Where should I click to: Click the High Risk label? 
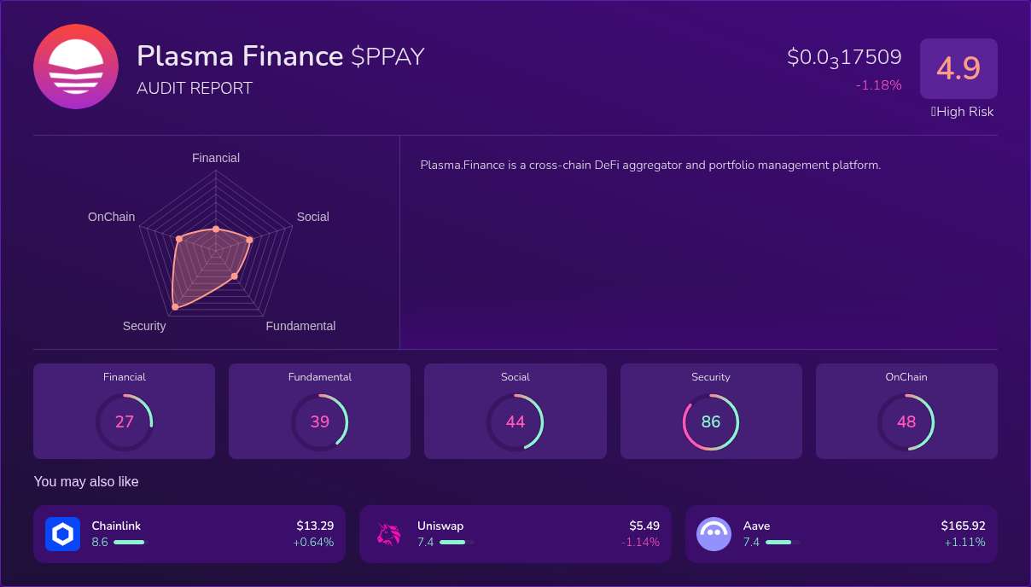pos(965,112)
